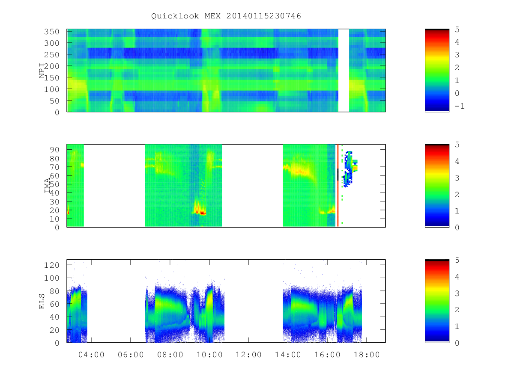The image size is (514, 385).
Task: Select the IMA y-axis label
Action: click(48, 186)
